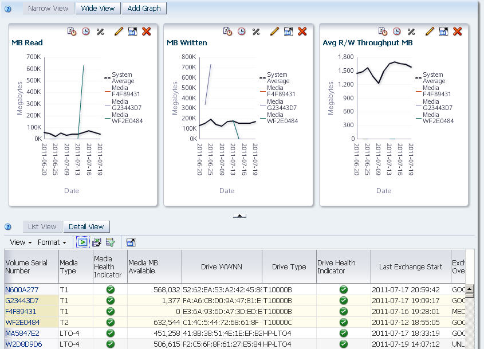Click the Add Graph button
484x349 pixels.
pos(144,9)
